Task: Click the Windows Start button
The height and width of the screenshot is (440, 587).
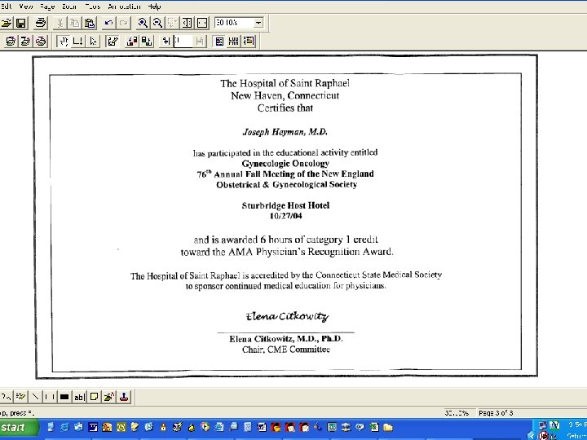Action: click(x=18, y=427)
